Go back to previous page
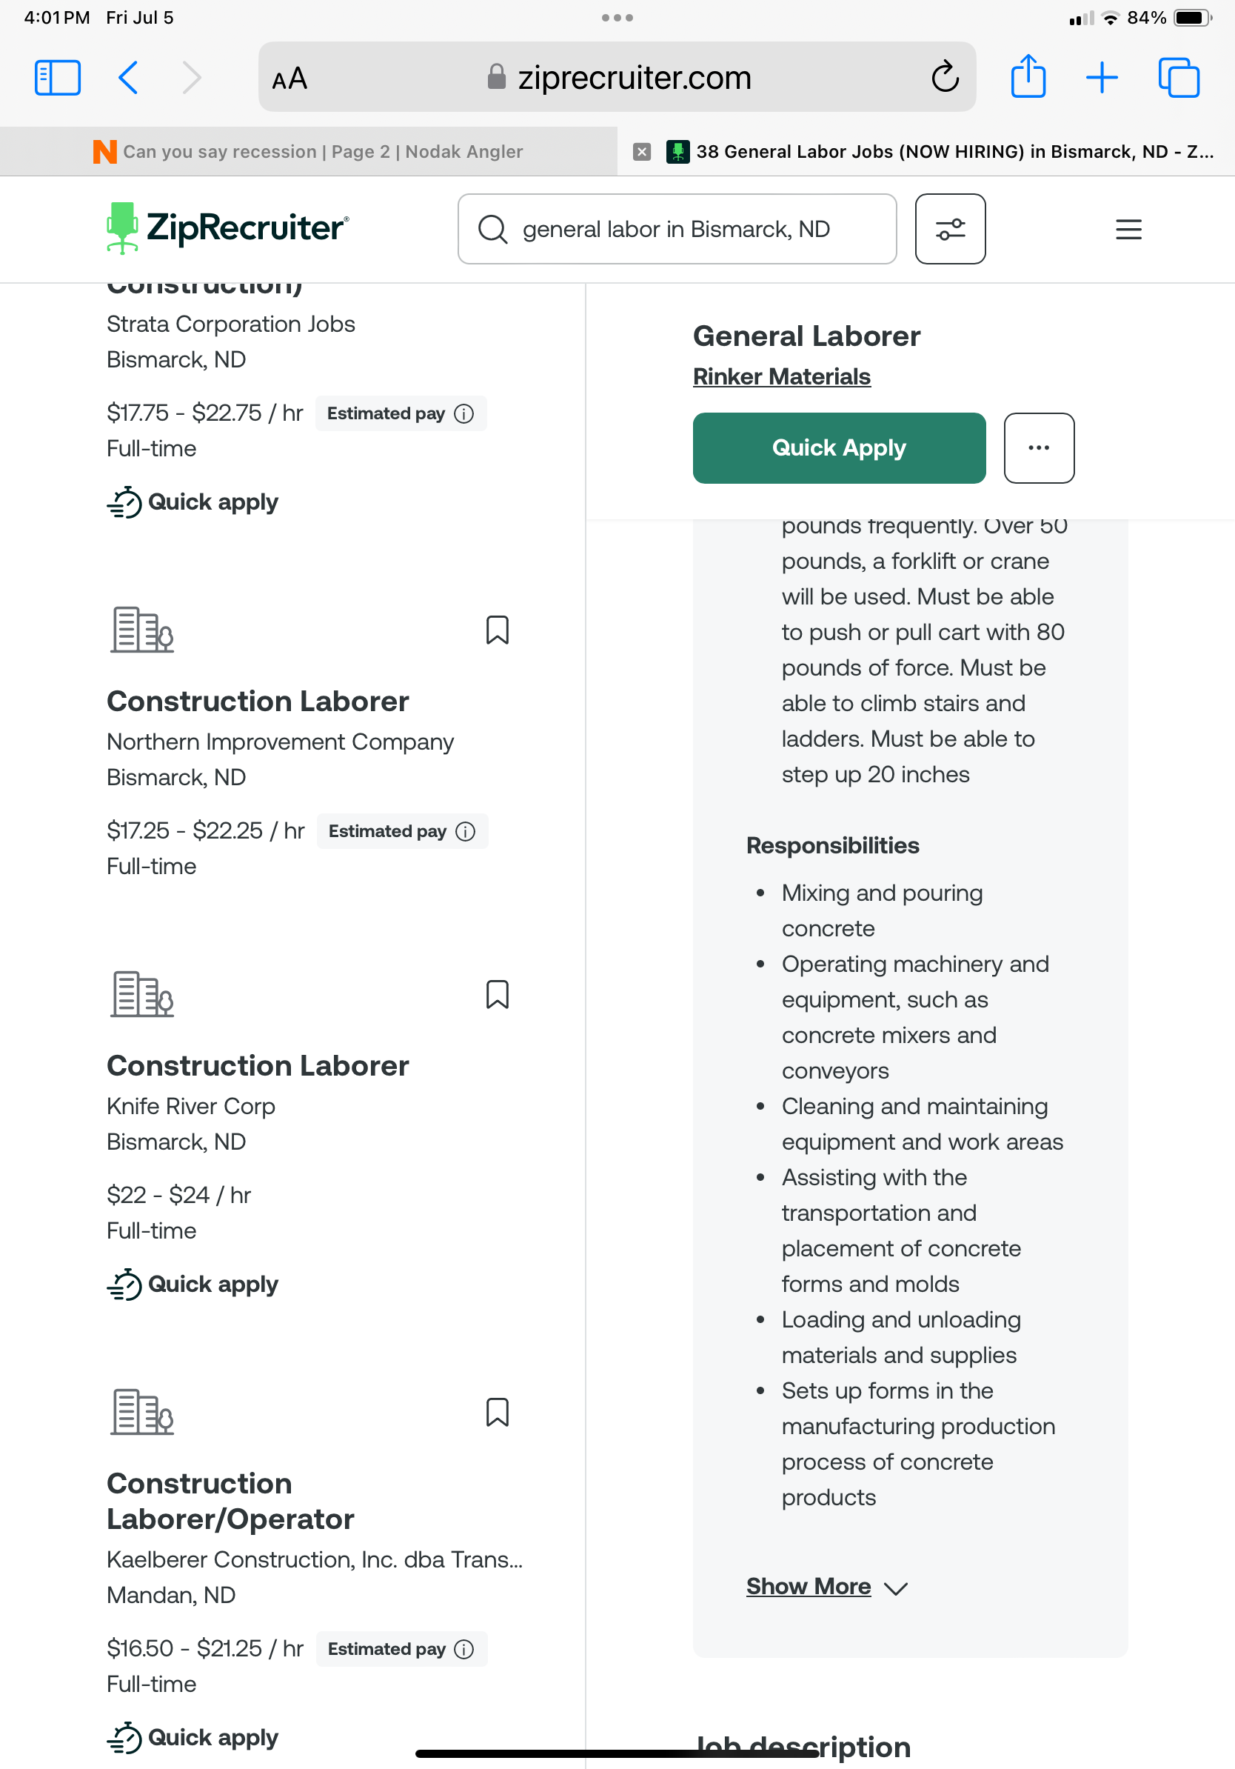This screenshot has width=1235, height=1769. point(129,78)
